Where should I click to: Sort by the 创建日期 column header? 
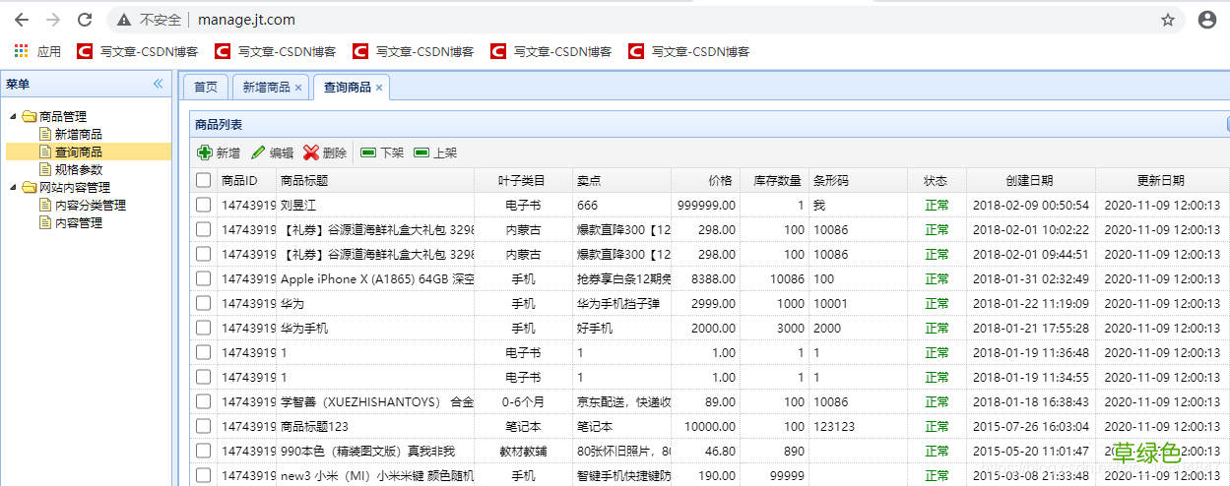click(1030, 180)
